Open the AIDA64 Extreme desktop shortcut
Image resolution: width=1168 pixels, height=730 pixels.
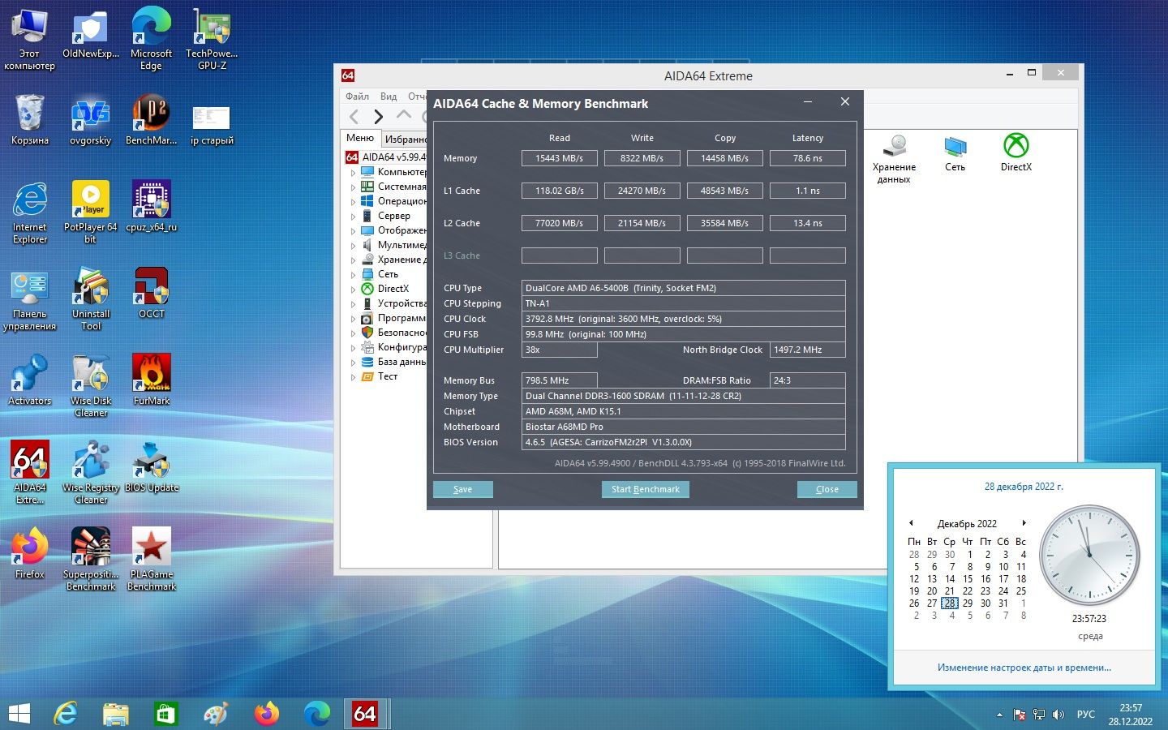(30, 472)
